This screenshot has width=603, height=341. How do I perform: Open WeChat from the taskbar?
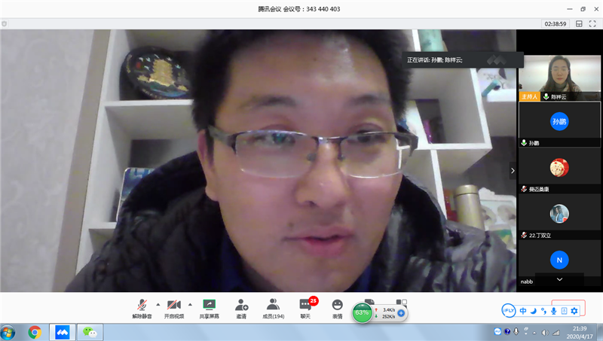coord(90,332)
